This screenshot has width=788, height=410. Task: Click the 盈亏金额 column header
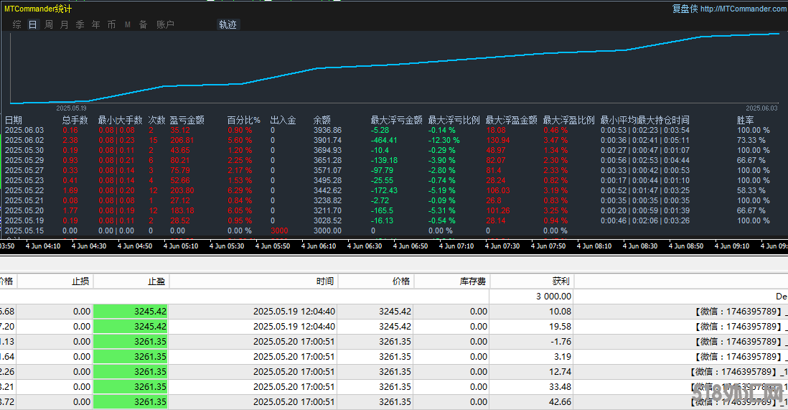click(187, 120)
